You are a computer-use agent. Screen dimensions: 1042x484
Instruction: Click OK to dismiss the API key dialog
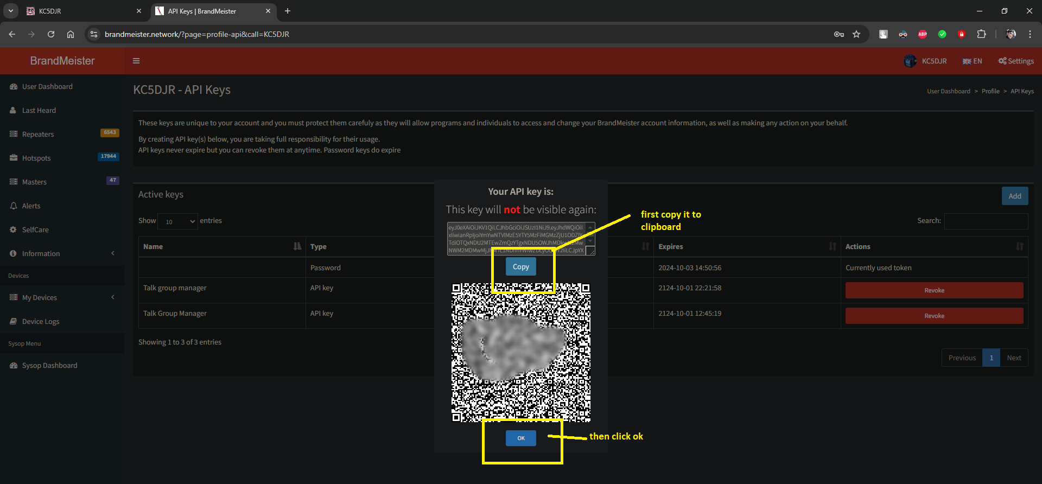pyautogui.click(x=520, y=438)
